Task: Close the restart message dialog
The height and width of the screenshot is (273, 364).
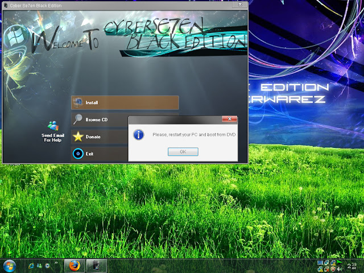Action: pos(230,119)
